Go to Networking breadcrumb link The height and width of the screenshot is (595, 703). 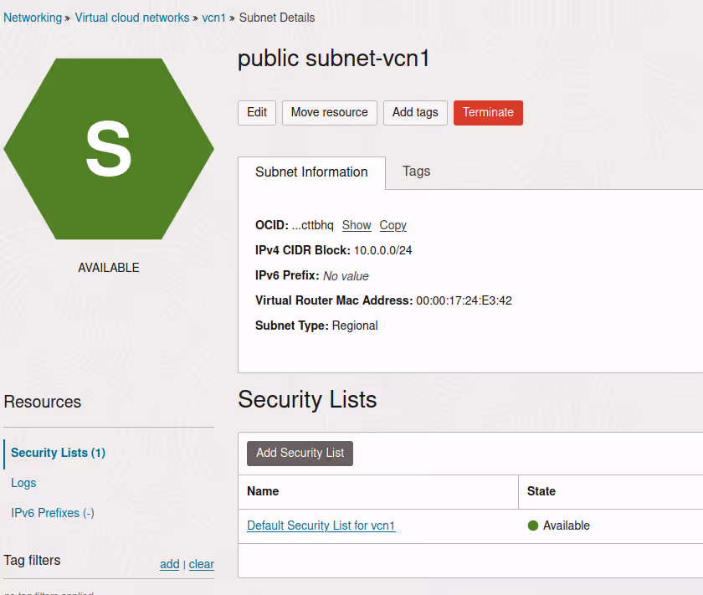pos(33,18)
